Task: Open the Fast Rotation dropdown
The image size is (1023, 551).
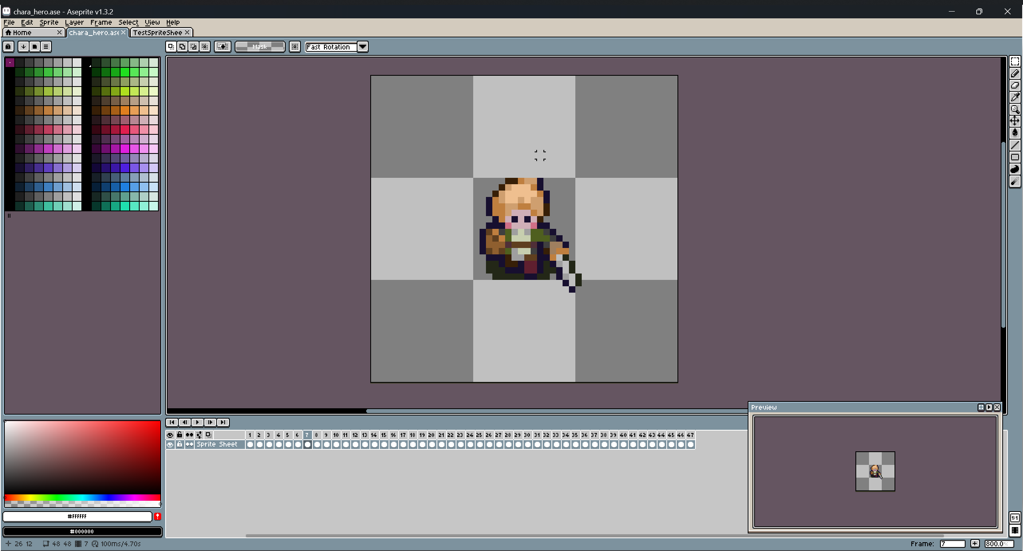Action: (362, 47)
